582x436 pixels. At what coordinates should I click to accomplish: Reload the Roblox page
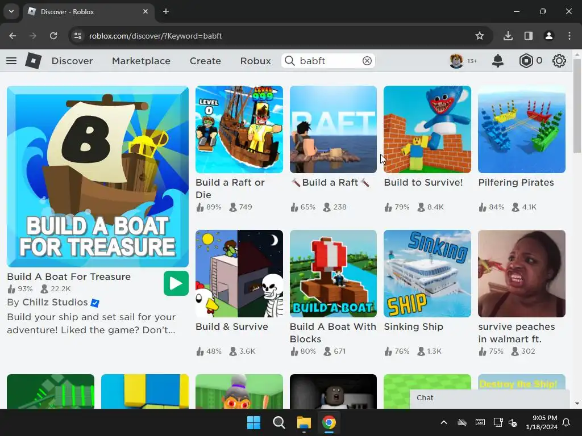point(53,36)
